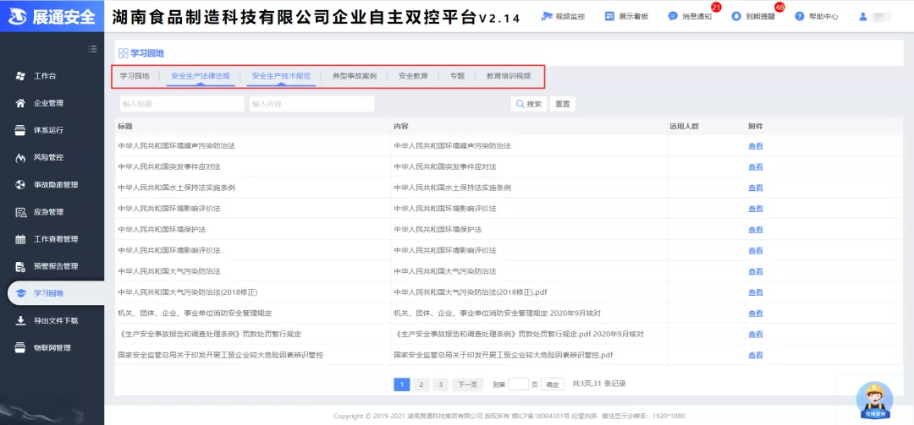Open 消息通知 message notifications
The image size is (914, 425).
click(x=673, y=16)
